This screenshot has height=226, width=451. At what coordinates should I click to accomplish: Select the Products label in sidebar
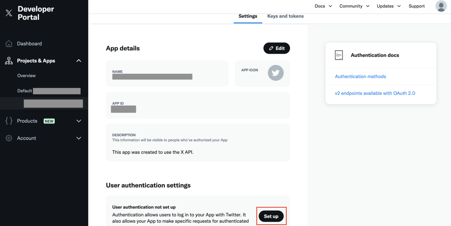[x=27, y=121]
